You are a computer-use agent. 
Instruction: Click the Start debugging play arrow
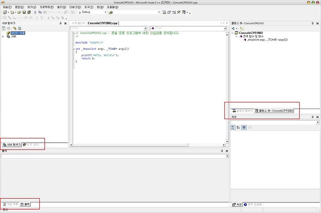tap(80, 12)
